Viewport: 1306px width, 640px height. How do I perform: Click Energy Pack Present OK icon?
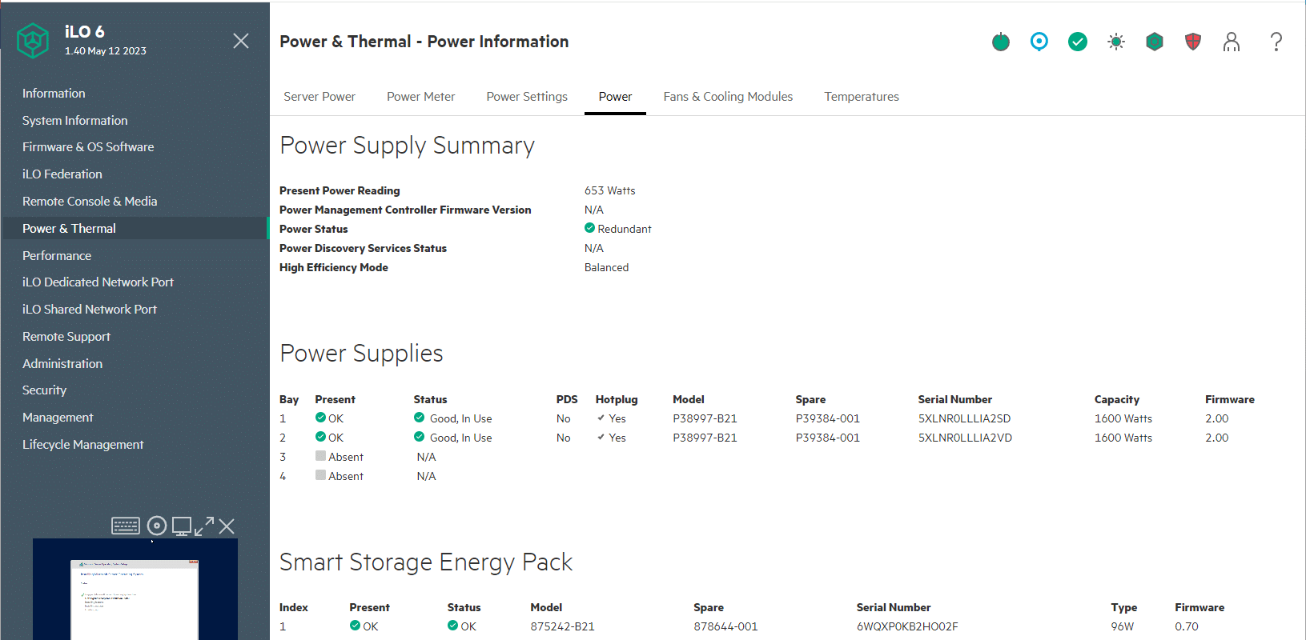point(355,626)
